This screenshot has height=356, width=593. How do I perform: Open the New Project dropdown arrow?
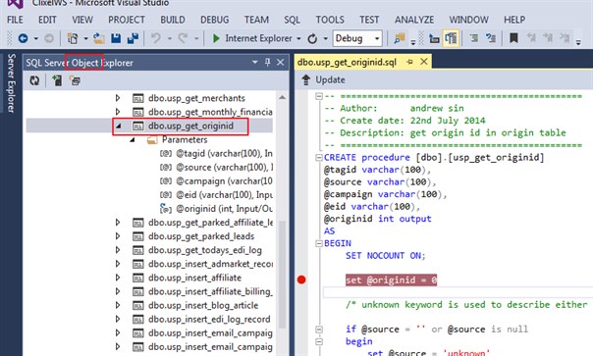coord(85,38)
